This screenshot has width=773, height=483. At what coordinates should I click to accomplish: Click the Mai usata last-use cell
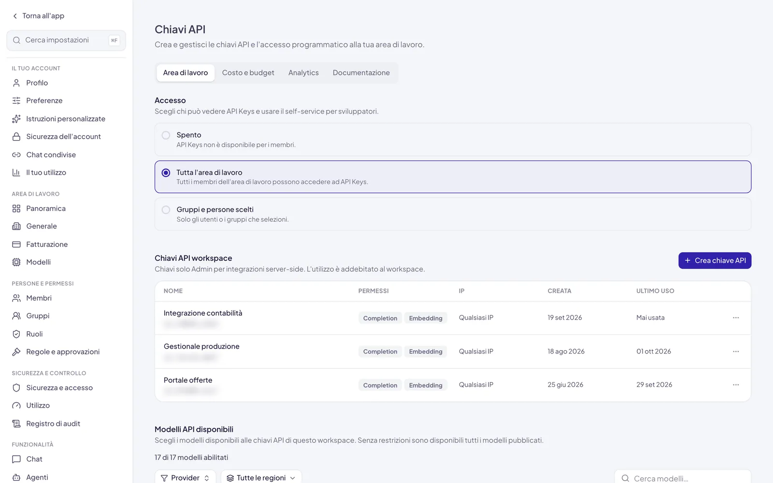click(x=650, y=318)
